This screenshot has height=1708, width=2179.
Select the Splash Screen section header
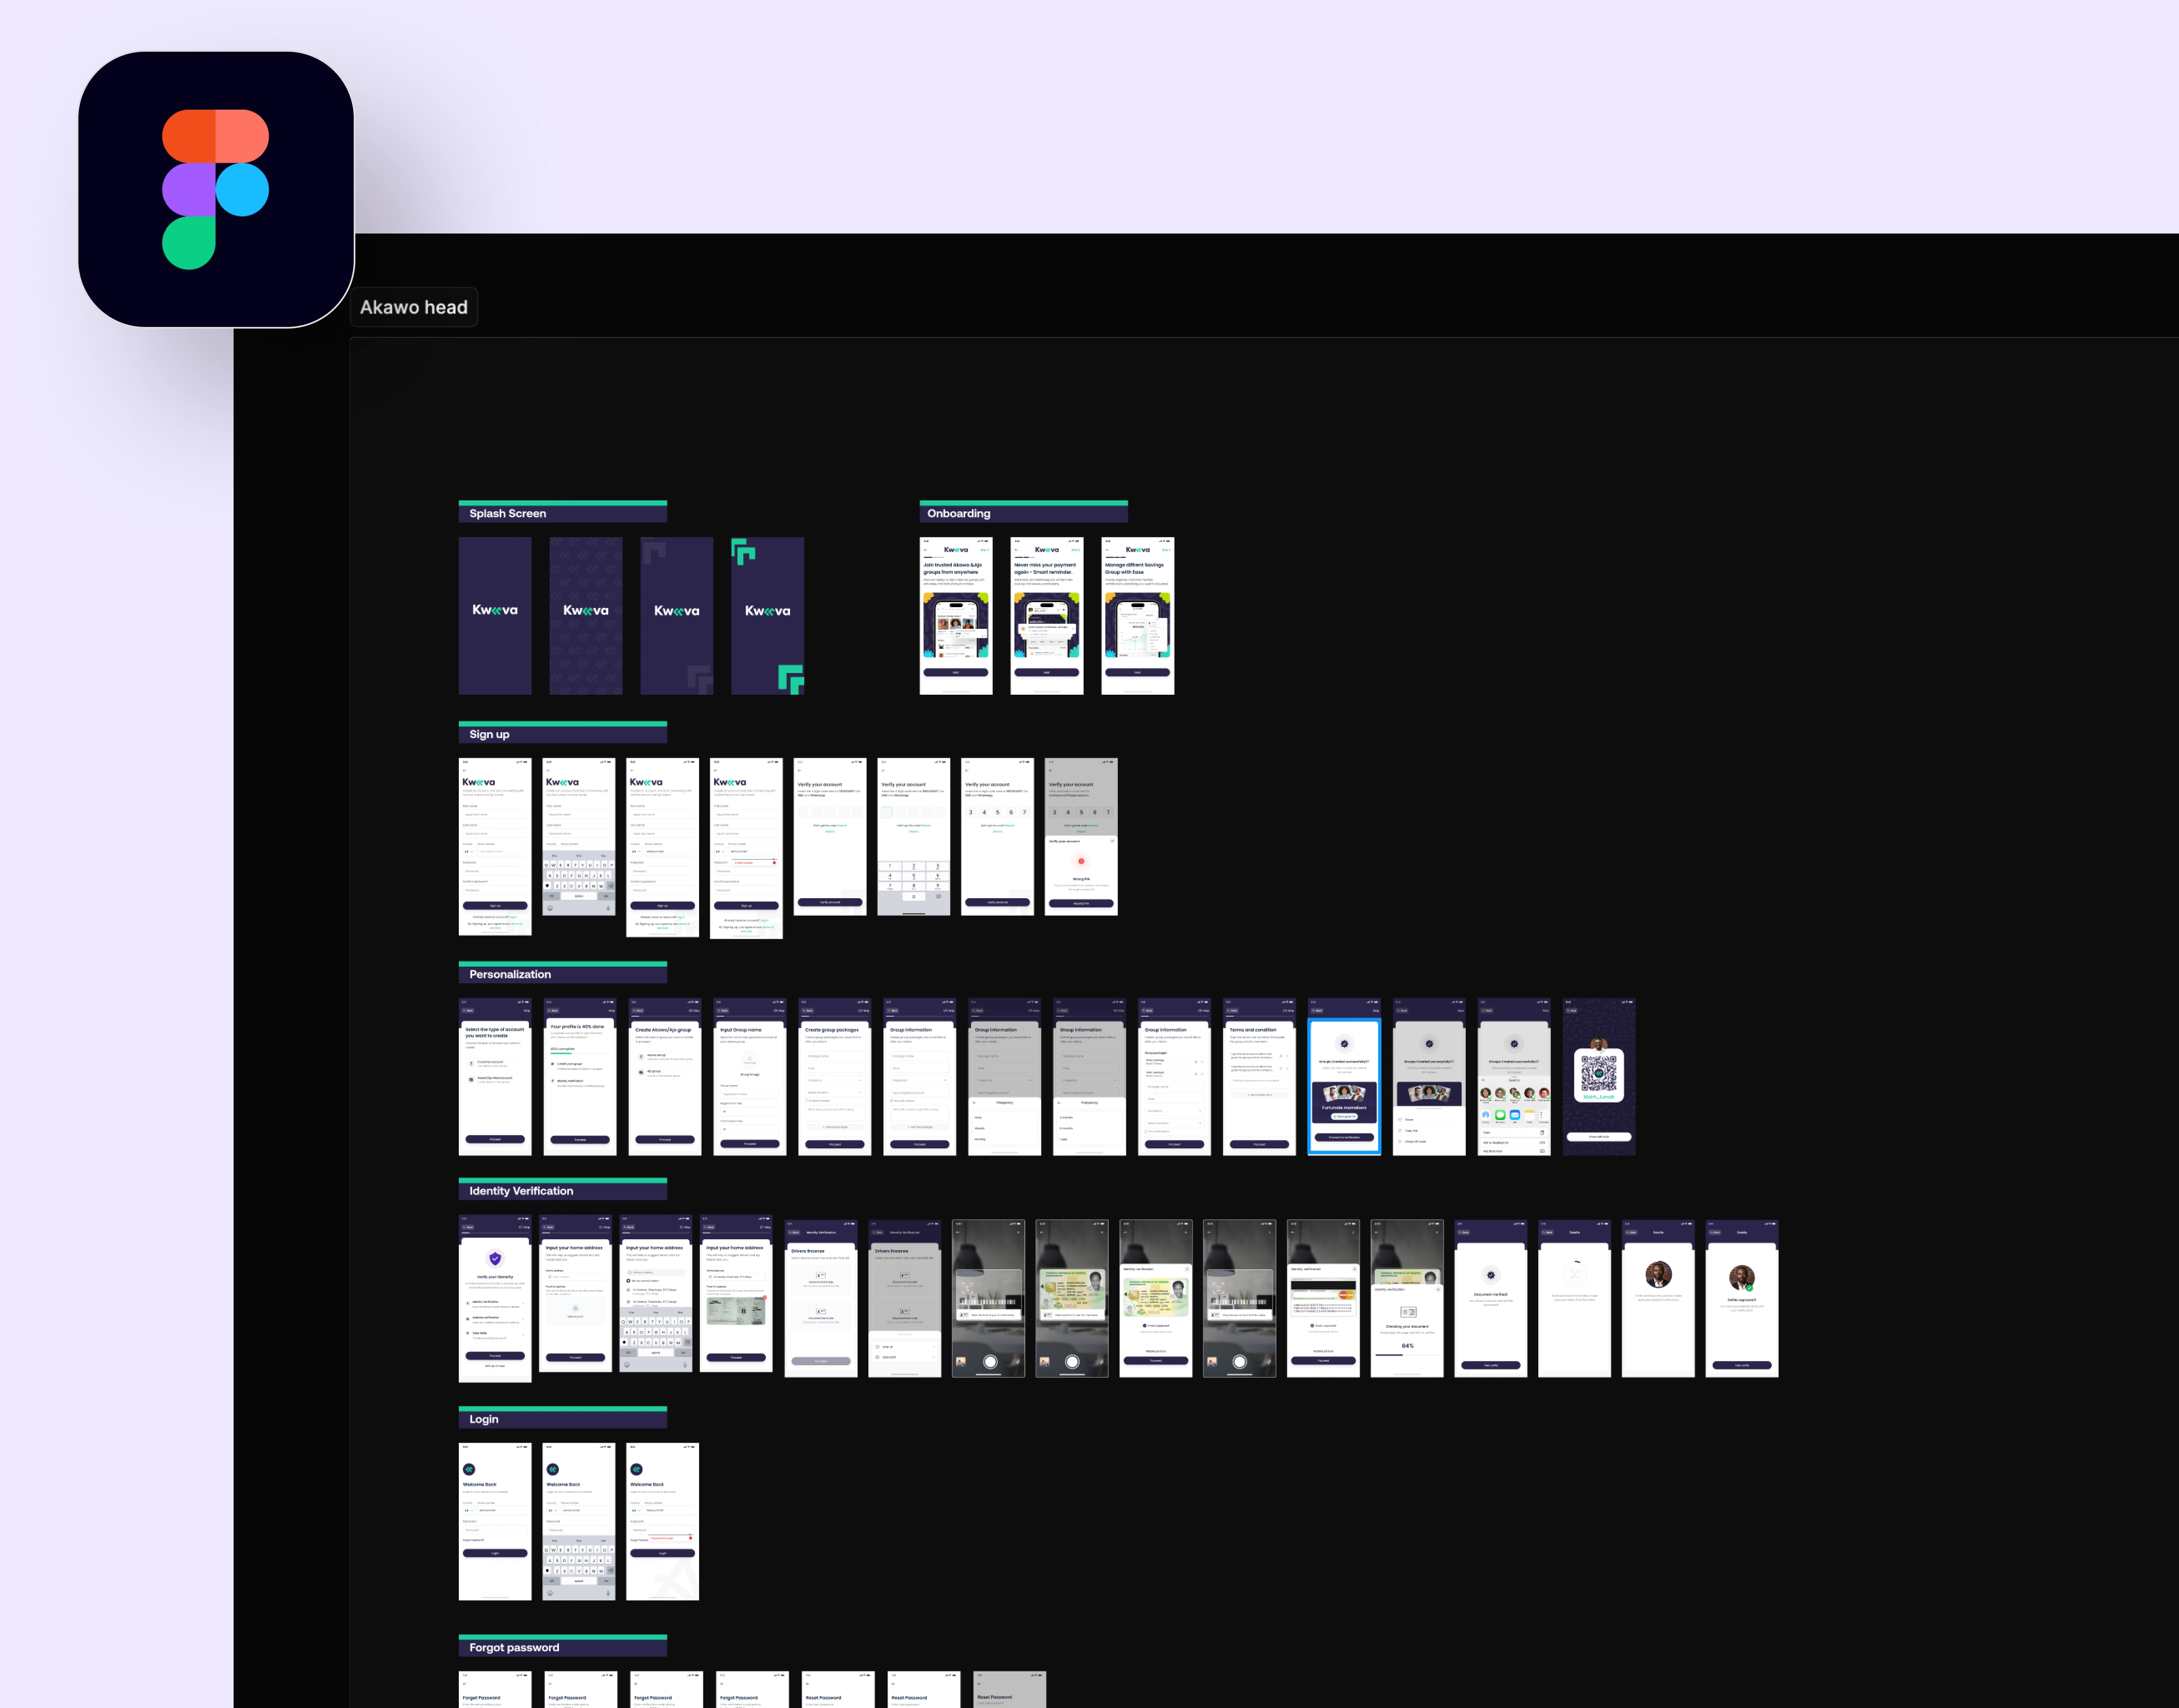(508, 513)
